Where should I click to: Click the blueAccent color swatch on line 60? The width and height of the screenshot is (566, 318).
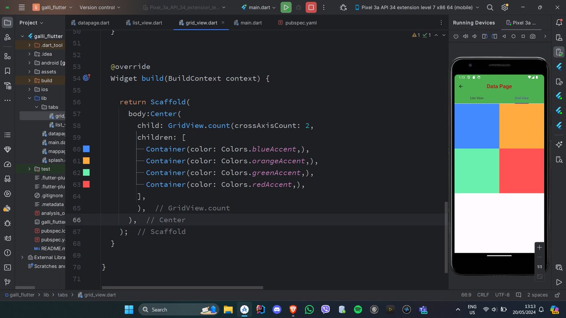pos(86,149)
